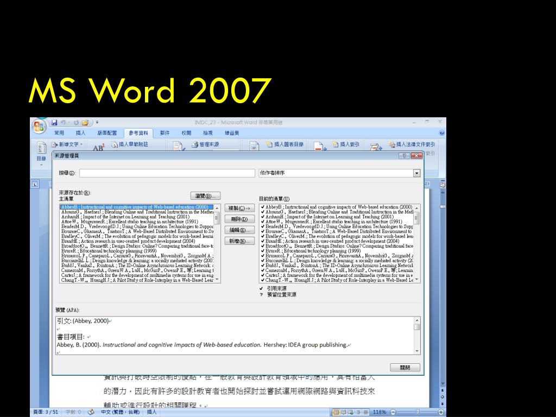Click the mark citation icon
This screenshot has width=556, height=417.
pyautogui.click(x=376, y=147)
